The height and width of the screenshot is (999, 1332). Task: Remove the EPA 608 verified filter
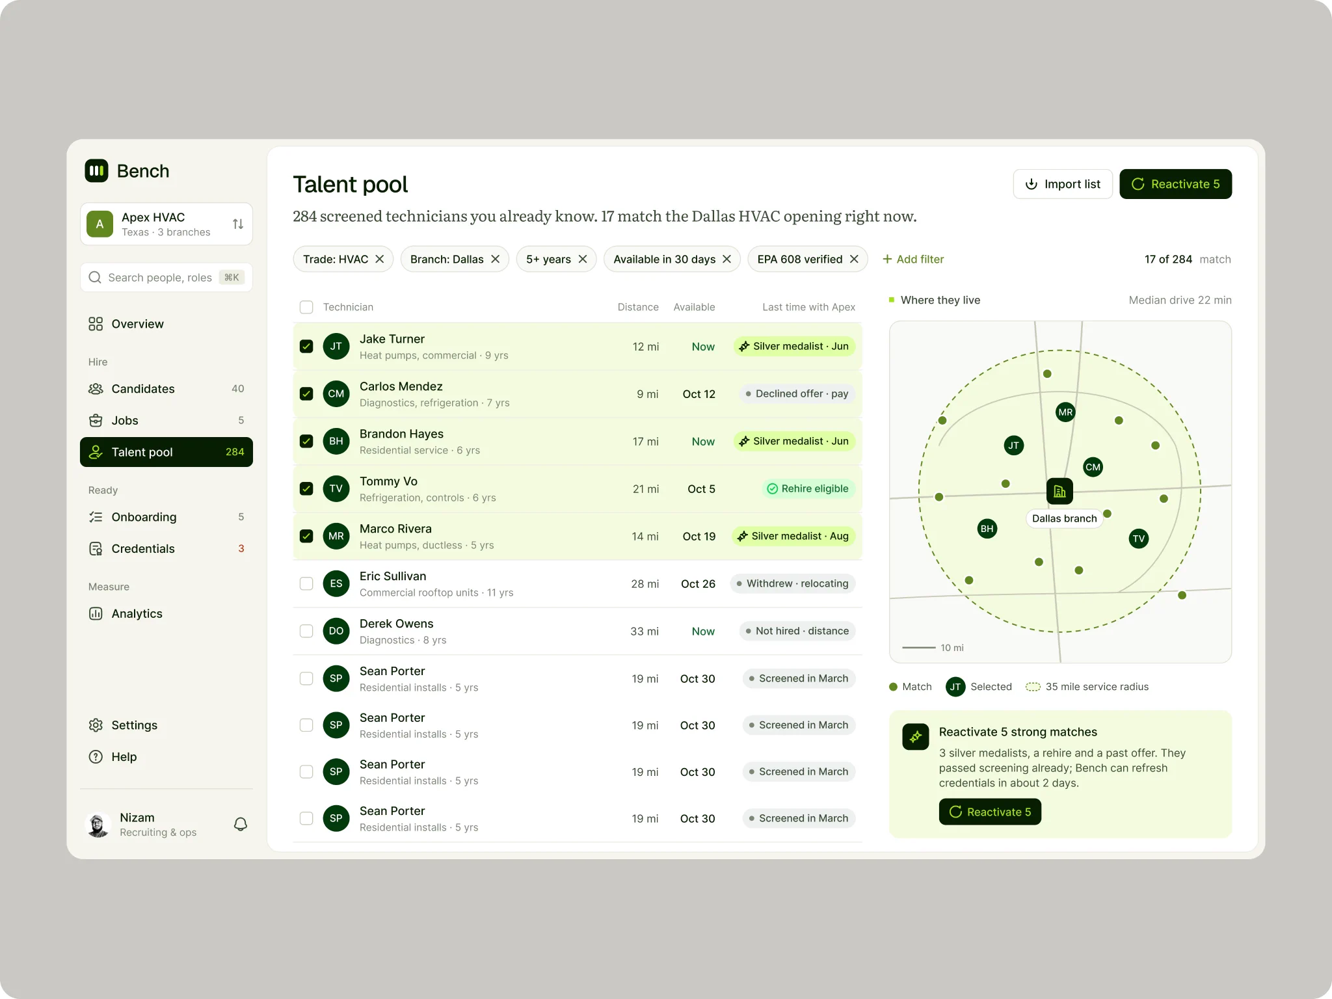(854, 259)
